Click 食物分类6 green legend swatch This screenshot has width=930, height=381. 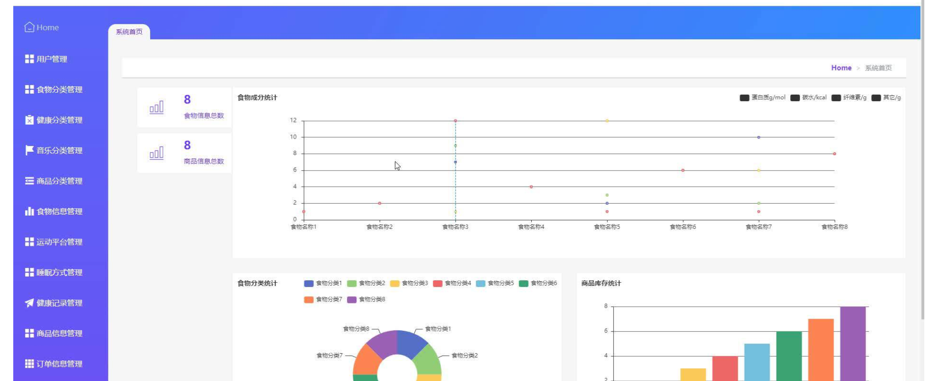(x=524, y=284)
